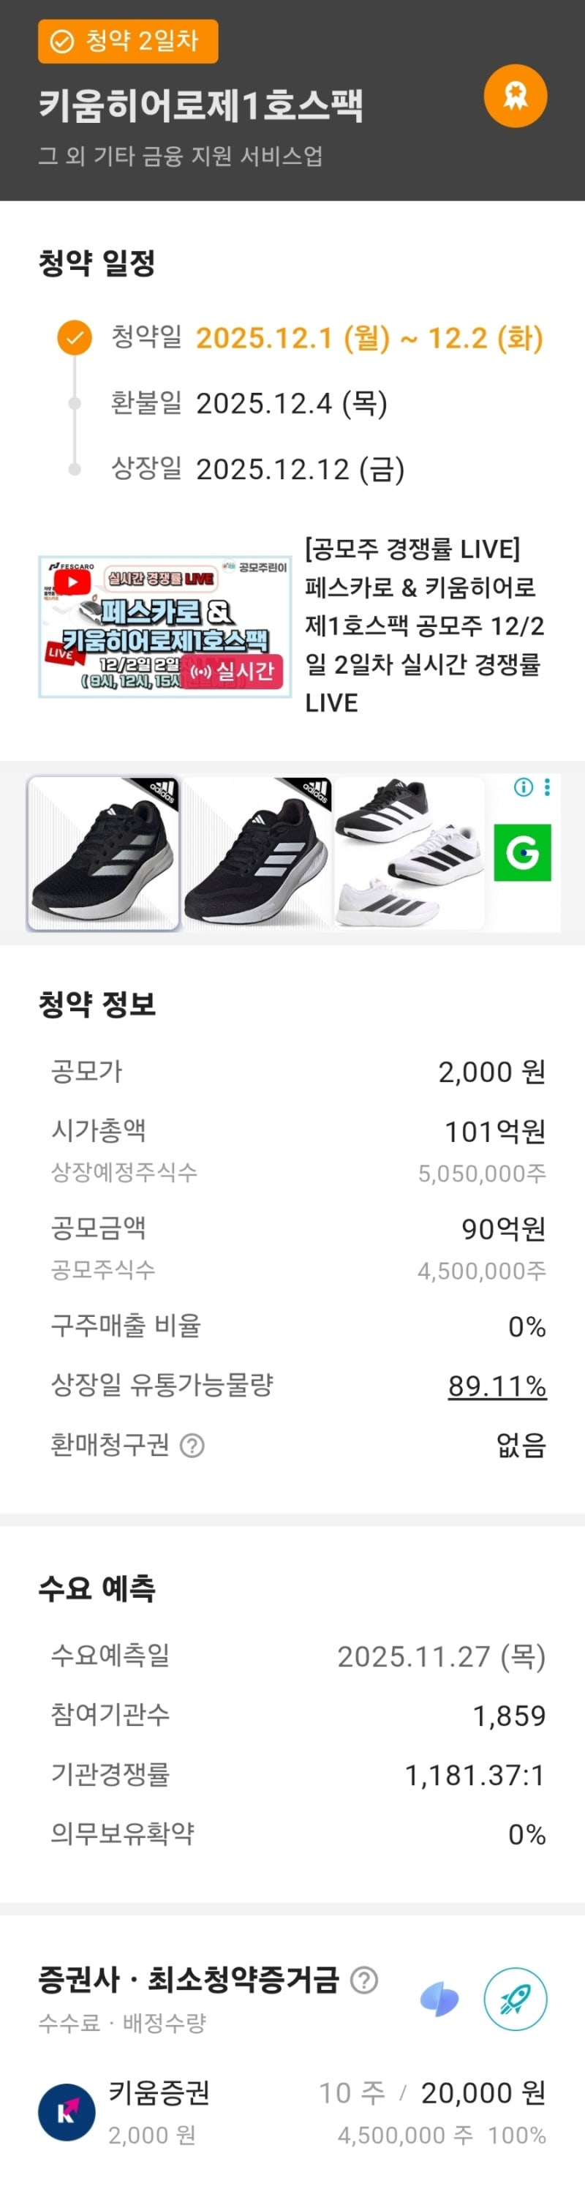Tap the green G logo in ad
Screen dimensions: 585x2189
point(522,852)
